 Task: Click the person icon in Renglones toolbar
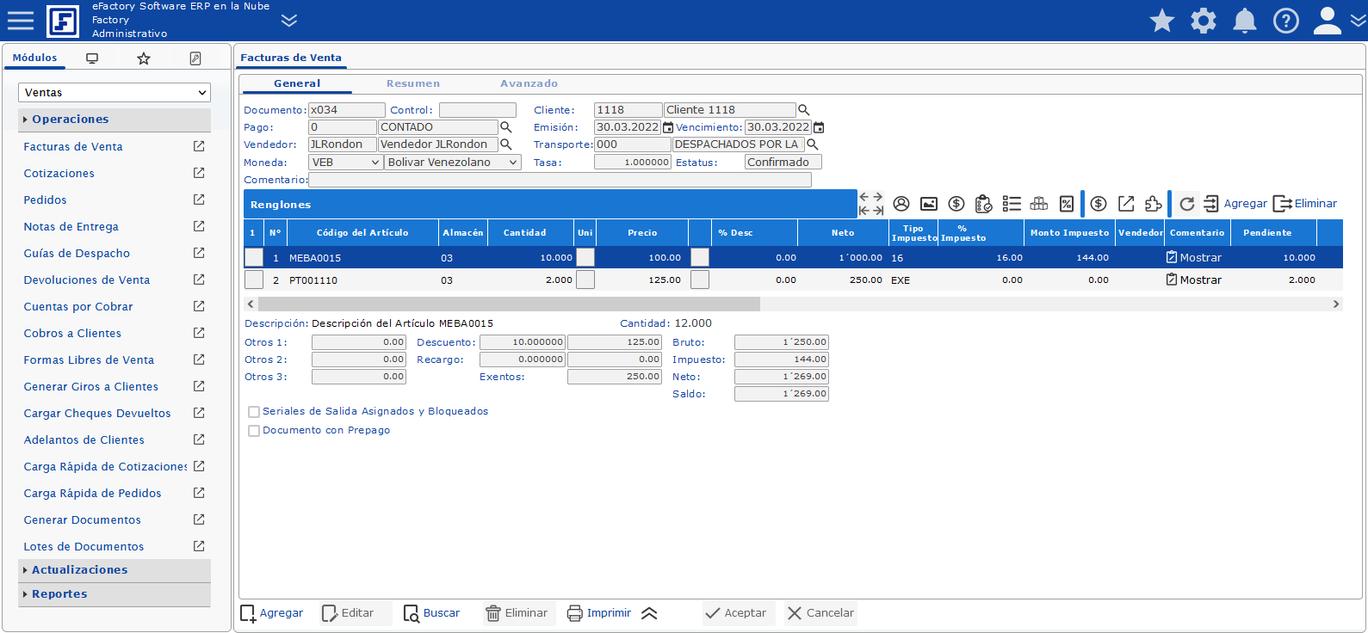(x=901, y=204)
